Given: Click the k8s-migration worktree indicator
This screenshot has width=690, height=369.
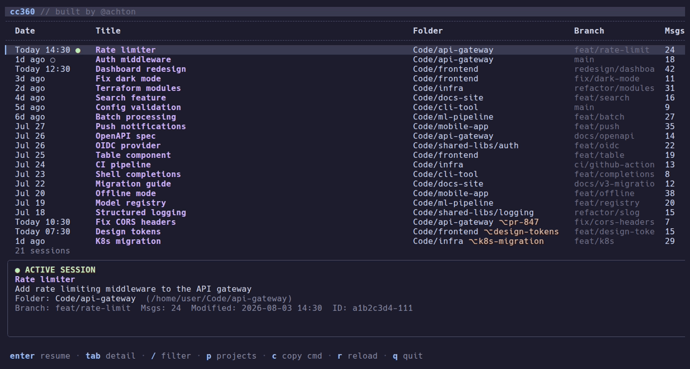Looking at the screenshot, I should pos(506,241).
